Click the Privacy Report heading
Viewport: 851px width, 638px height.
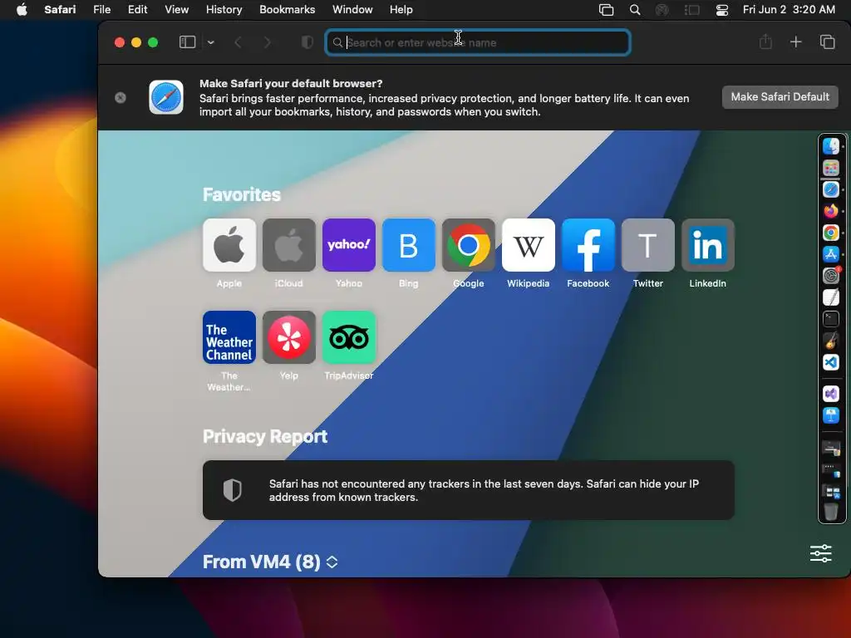tap(265, 437)
